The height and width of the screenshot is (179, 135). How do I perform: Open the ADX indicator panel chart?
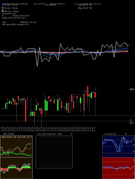[16, 146]
